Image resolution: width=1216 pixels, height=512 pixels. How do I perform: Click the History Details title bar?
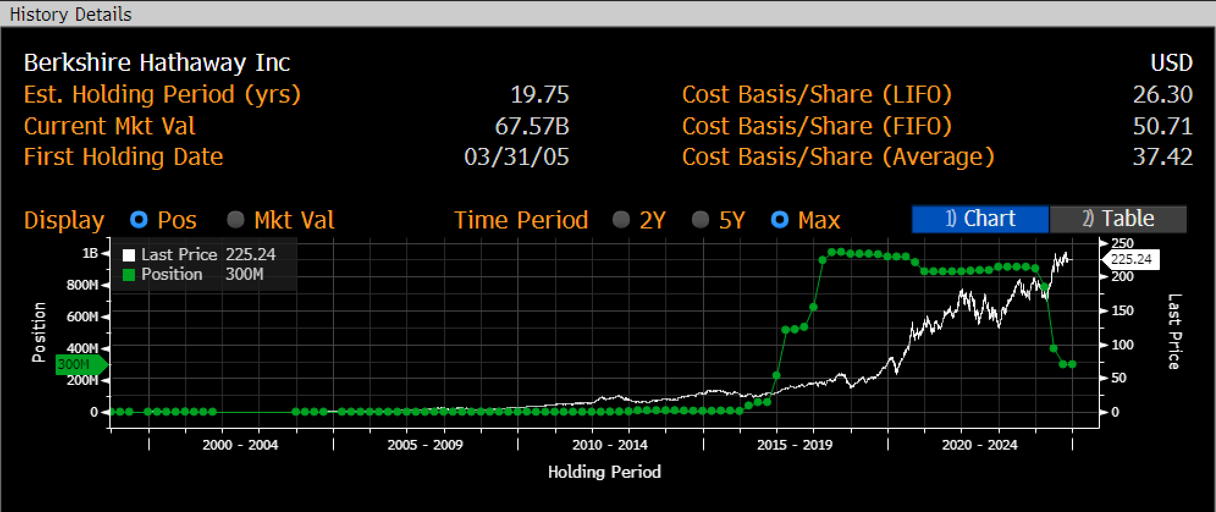coord(608,13)
